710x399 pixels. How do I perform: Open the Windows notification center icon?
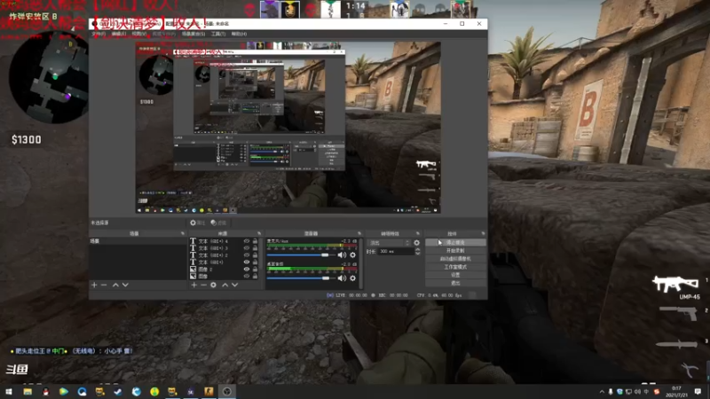698,392
